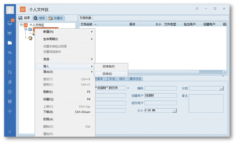
Task: Expand the 新建(N) submenu
Action: 65,32
